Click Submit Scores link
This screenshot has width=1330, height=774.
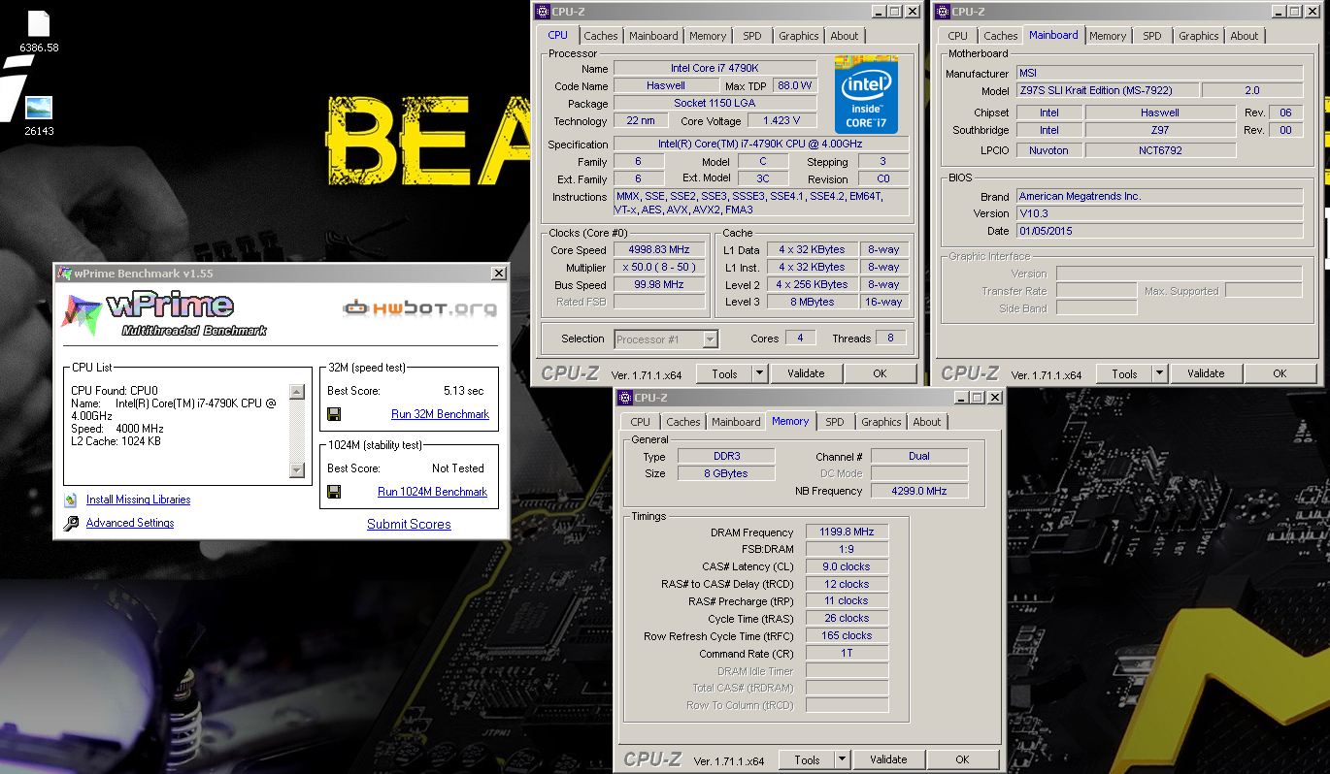(409, 524)
